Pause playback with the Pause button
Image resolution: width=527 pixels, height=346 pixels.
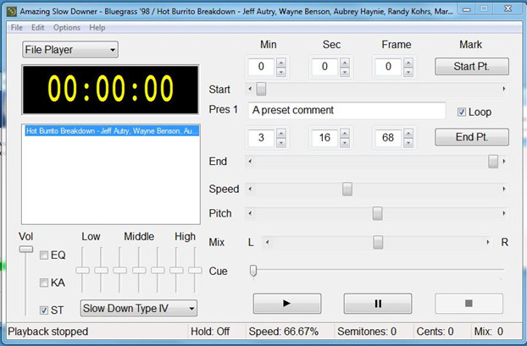[378, 304]
